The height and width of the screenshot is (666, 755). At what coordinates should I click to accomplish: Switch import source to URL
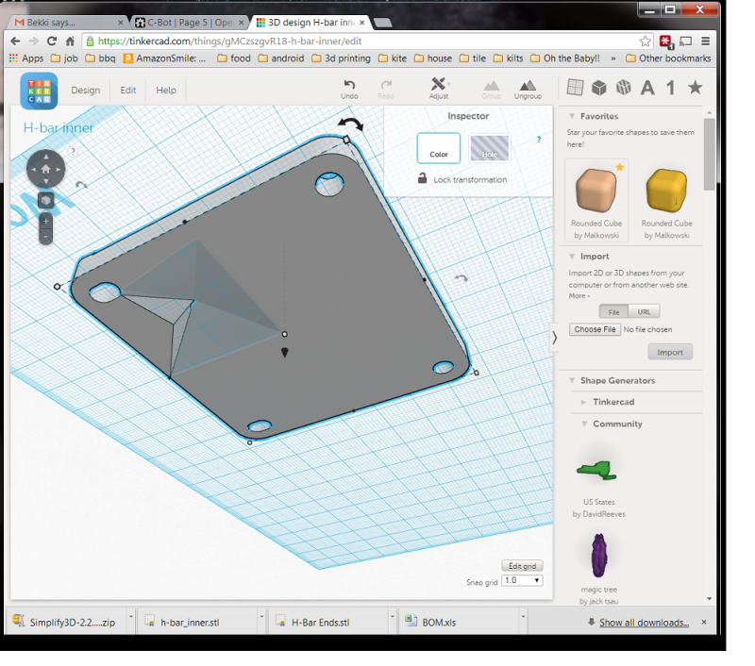pyautogui.click(x=644, y=311)
